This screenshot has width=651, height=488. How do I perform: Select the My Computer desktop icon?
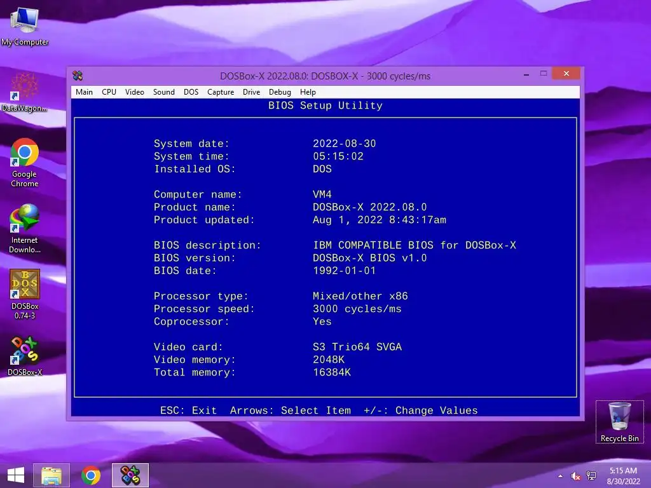pyautogui.click(x=25, y=25)
